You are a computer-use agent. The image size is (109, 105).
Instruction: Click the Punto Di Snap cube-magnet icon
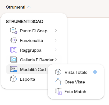14,30
